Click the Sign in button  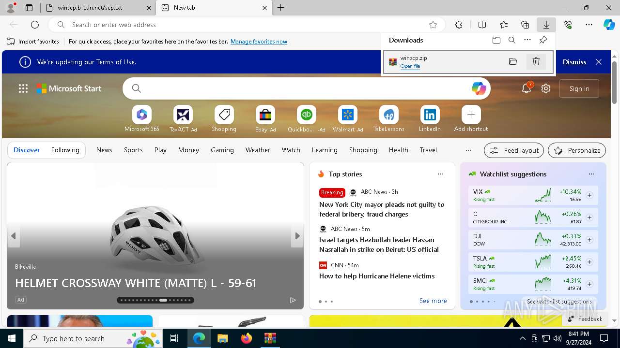click(579, 88)
